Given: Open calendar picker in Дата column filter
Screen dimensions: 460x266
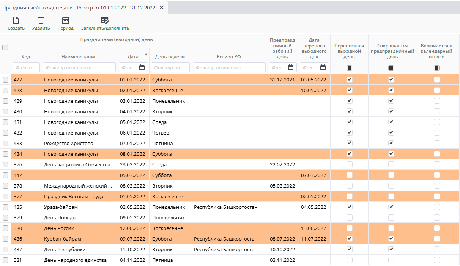Looking at the screenshot, I should point(142,67).
